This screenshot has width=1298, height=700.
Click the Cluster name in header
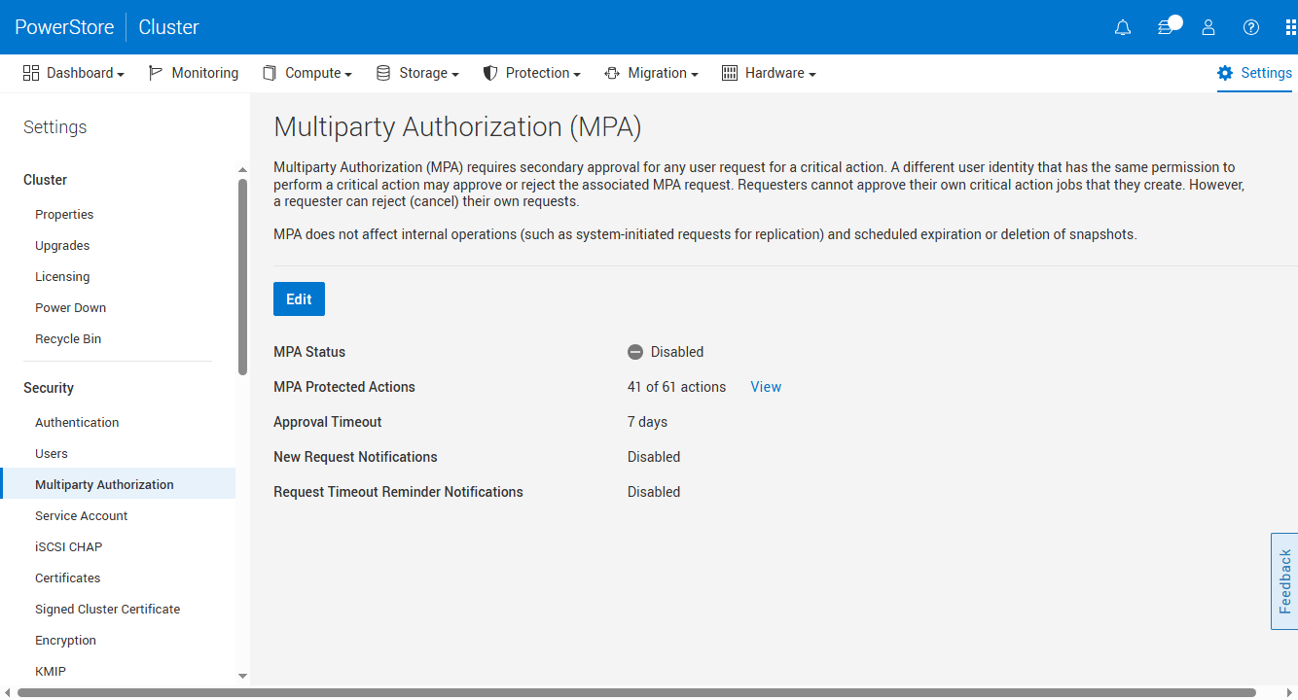(x=169, y=27)
